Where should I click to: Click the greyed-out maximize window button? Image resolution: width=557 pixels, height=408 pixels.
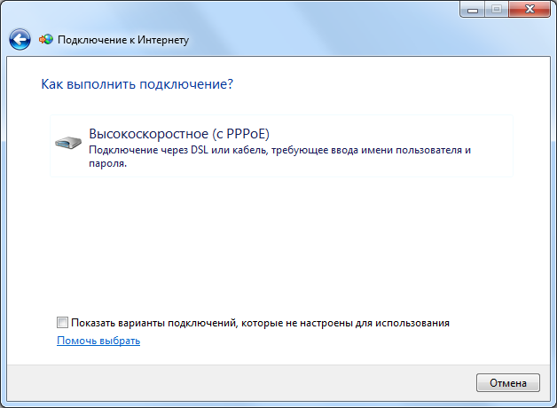pyautogui.click(x=496, y=10)
